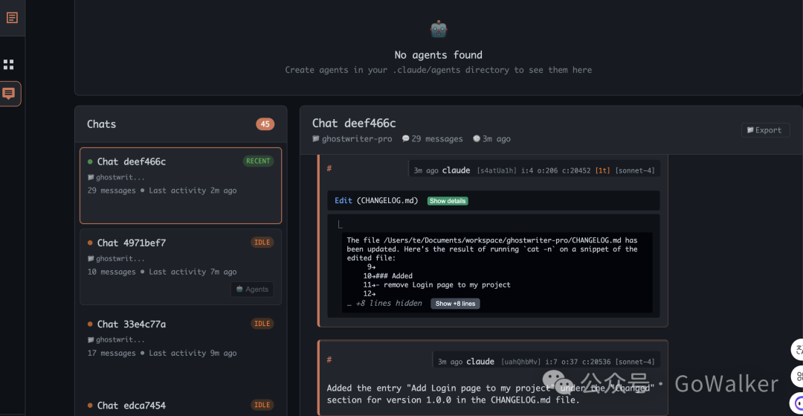The width and height of the screenshot is (803, 416).
Task: Click the orange status dot on Chat 4971bef7
Action: click(90, 243)
